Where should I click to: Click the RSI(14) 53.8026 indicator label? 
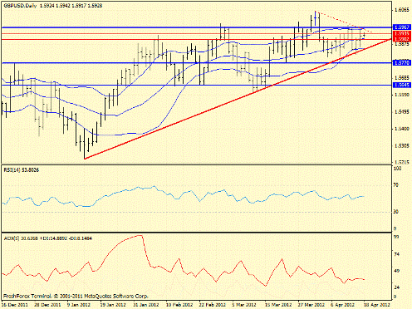22,170
